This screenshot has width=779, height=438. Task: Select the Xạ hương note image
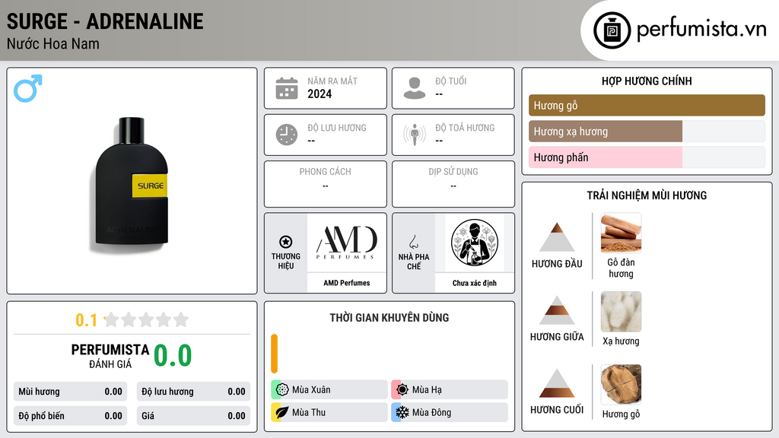pyautogui.click(x=621, y=312)
